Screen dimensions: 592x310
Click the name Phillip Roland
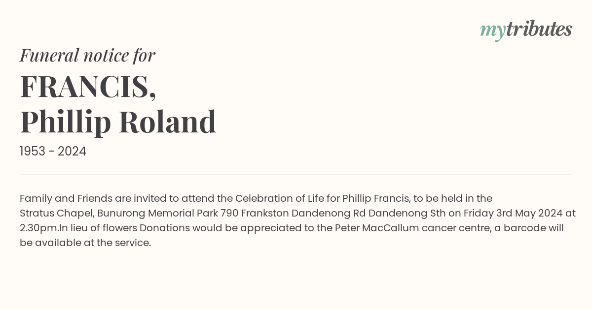[x=118, y=122]
